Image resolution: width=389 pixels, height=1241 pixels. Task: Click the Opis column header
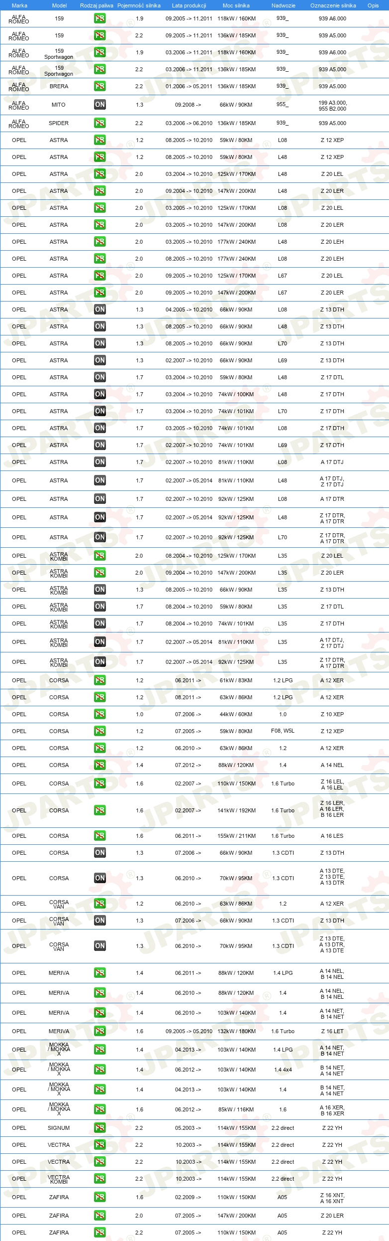[x=373, y=5]
